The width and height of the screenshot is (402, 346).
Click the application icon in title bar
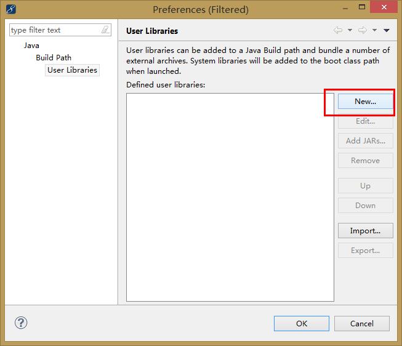pos(11,9)
